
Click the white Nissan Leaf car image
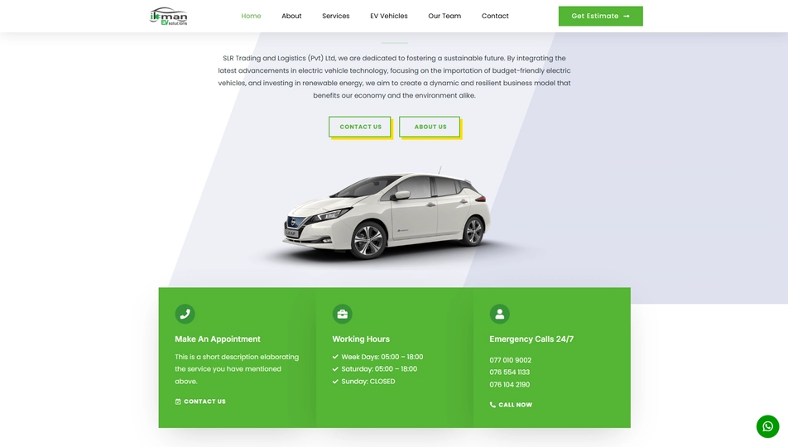pos(386,215)
